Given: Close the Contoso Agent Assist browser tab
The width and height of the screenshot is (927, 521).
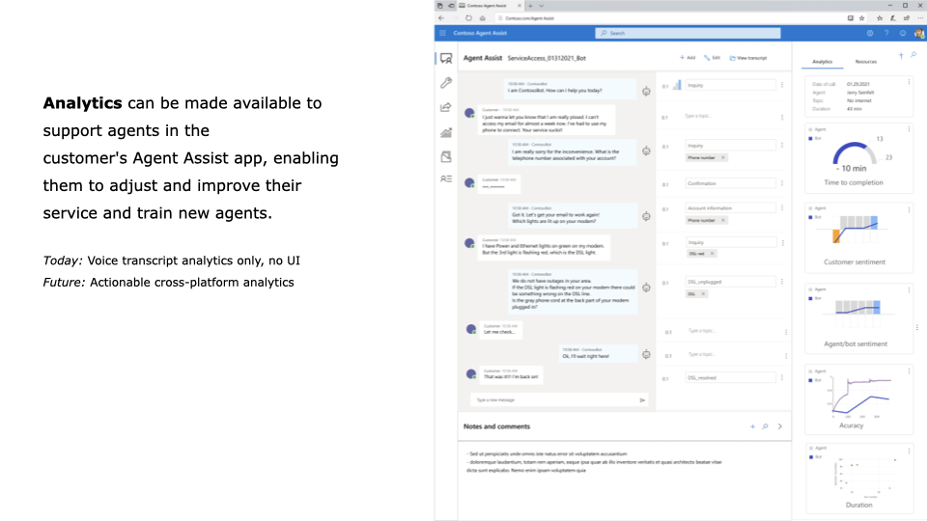Looking at the screenshot, I should (x=520, y=6).
